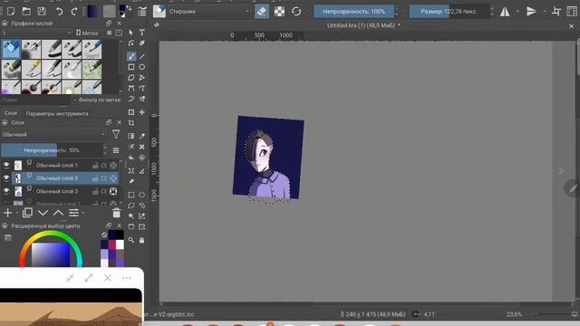Select the Gradient tool in toolbox
The image size is (580, 326).
[x=131, y=136]
